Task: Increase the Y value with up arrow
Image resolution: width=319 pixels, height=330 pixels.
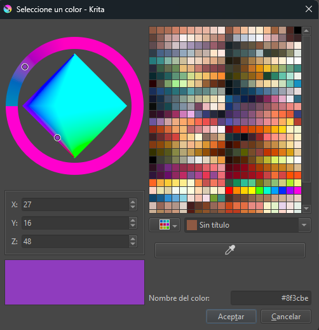Action: (x=133, y=221)
